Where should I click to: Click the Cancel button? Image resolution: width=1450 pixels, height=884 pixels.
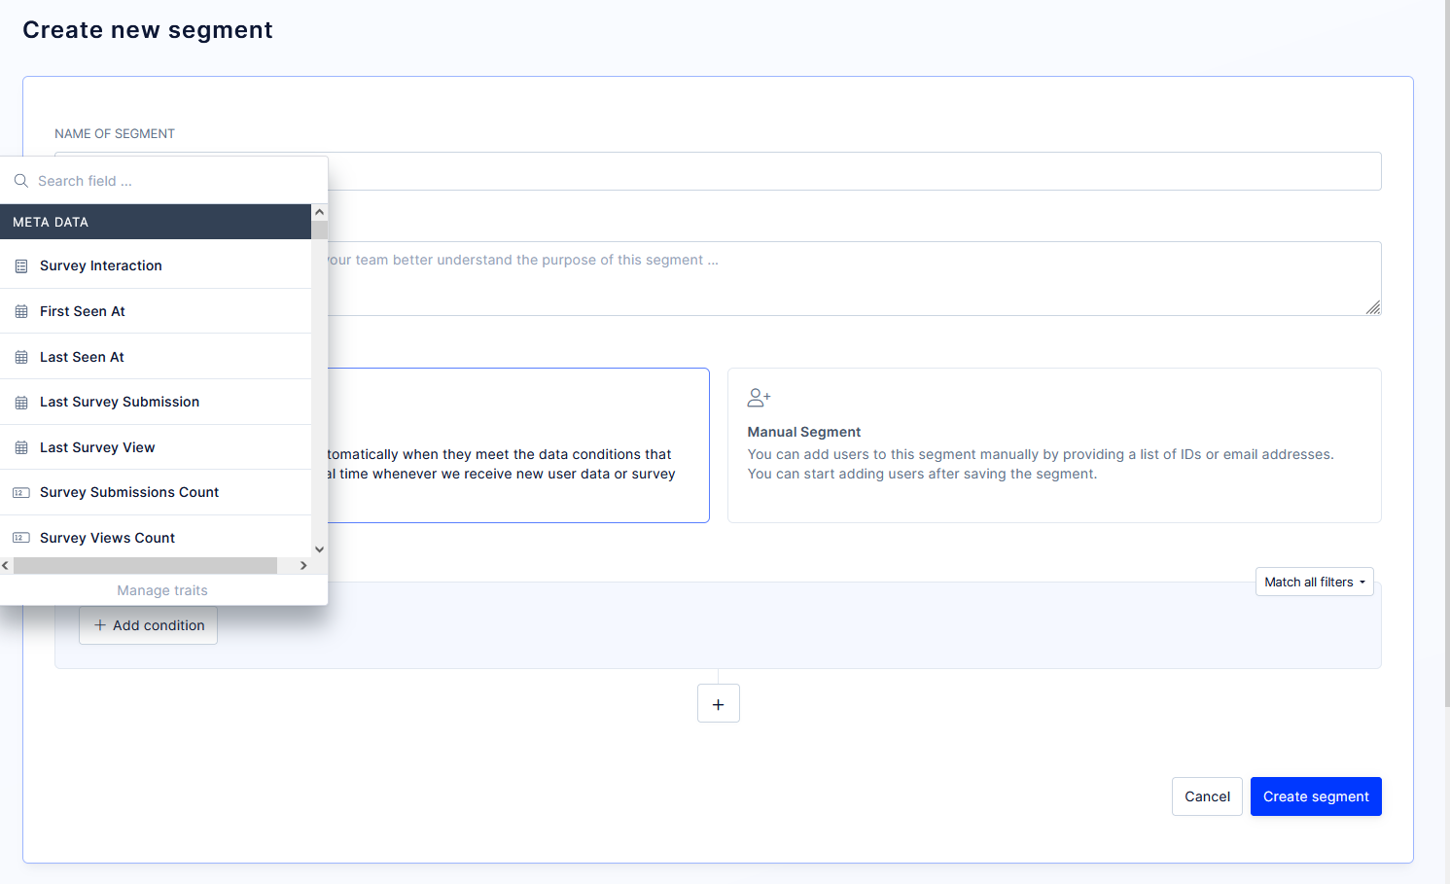[x=1207, y=796]
